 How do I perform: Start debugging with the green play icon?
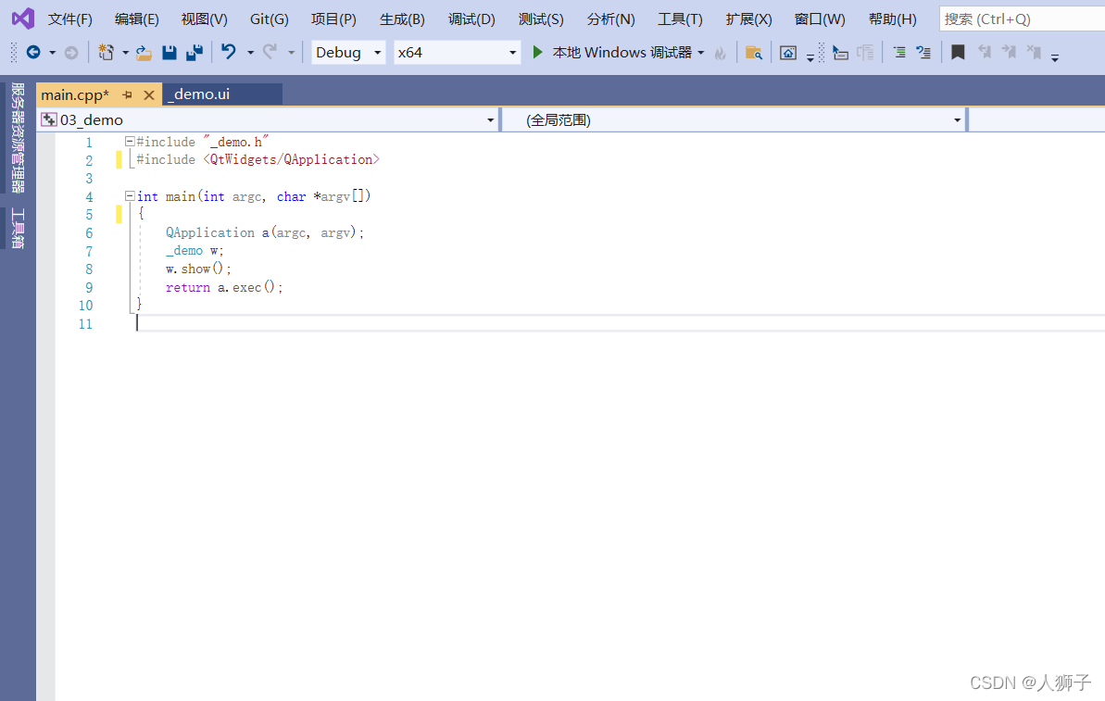point(538,52)
